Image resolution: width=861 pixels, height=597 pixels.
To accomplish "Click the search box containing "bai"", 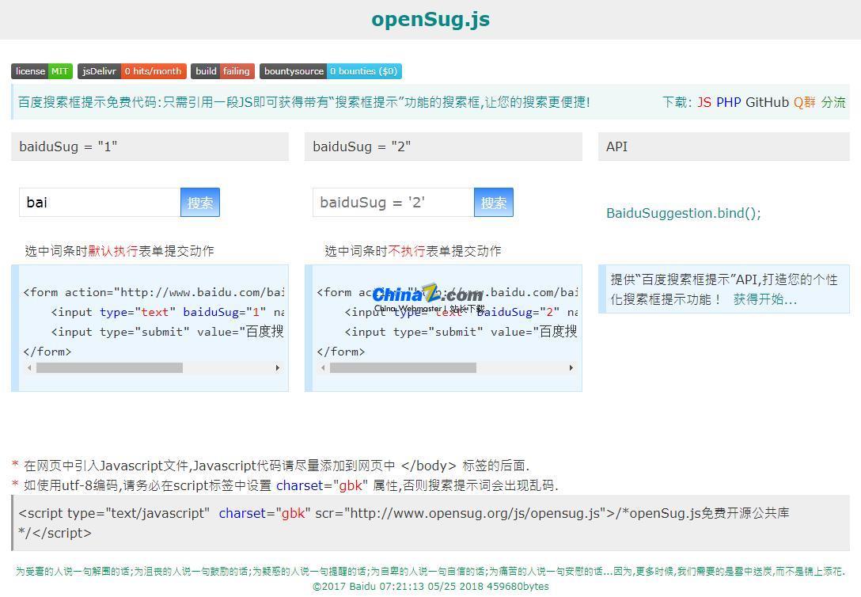I will (99, 202).
